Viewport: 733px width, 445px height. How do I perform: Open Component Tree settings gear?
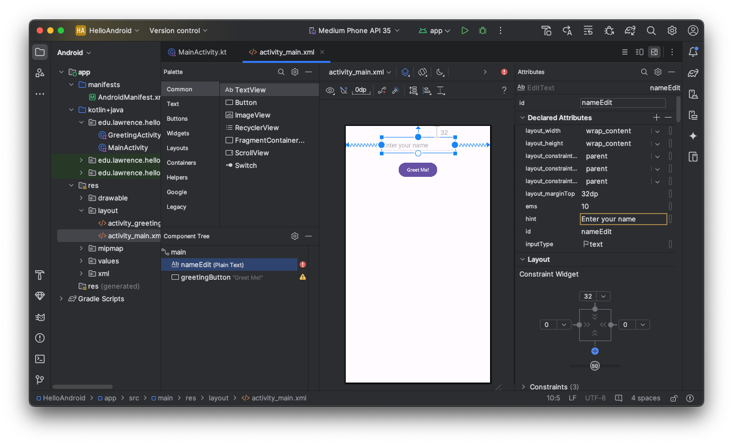point(295,236)
